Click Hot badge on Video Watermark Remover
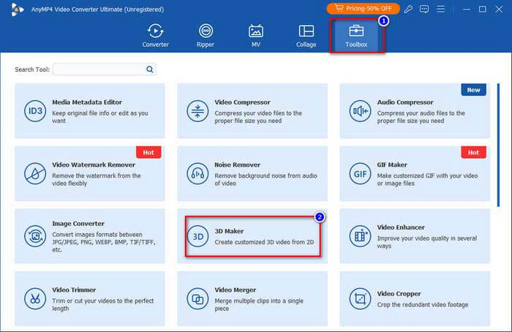The image size is (512, 332). (148, 152)
